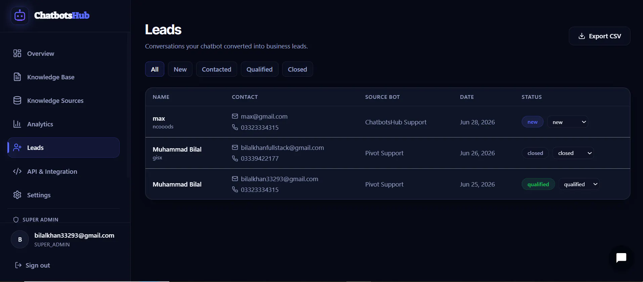Click the phone icon beside 03339422177
This screenshot has height=282, width=643.
[x=235, y=158]
